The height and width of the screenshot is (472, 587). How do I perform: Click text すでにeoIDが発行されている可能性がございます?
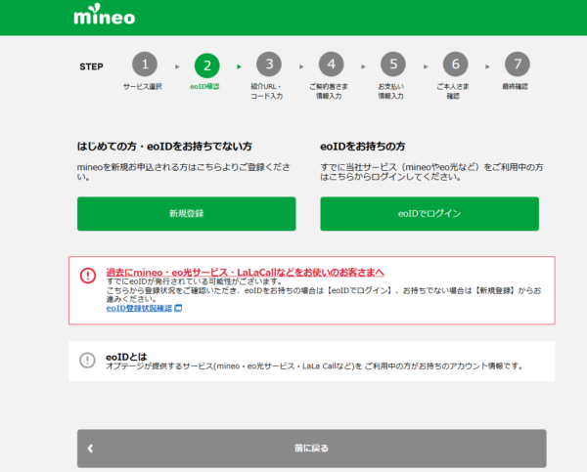195,281
